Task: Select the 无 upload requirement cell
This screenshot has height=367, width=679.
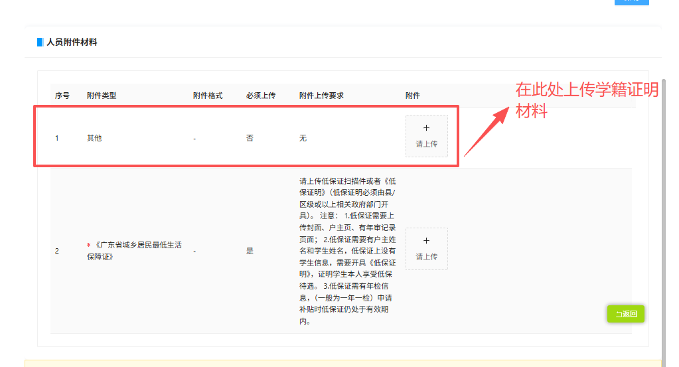Action: click(x=303, y=138)
